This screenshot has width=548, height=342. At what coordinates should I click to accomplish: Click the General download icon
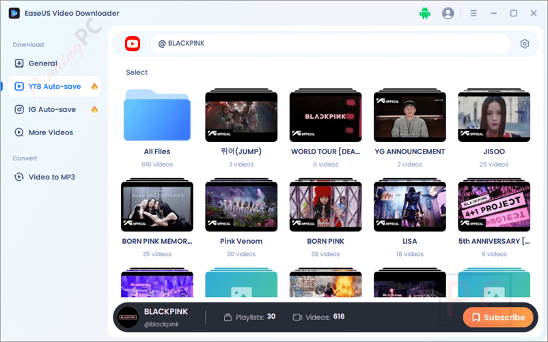19,63
